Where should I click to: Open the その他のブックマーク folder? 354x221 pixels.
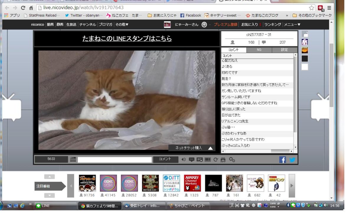pos(312,15)
